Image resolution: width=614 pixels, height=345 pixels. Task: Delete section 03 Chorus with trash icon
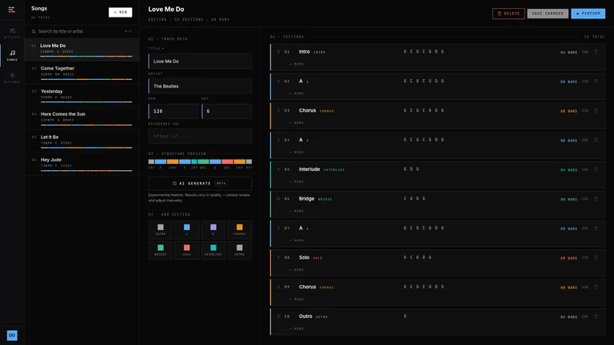click(x=596, y=110)
